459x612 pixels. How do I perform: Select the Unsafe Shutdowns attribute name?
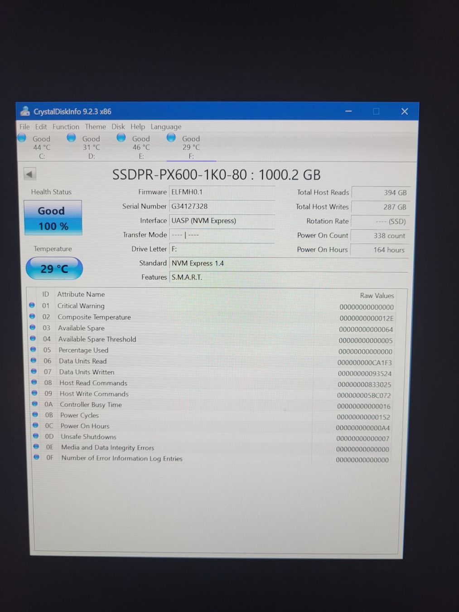point(89,437)
